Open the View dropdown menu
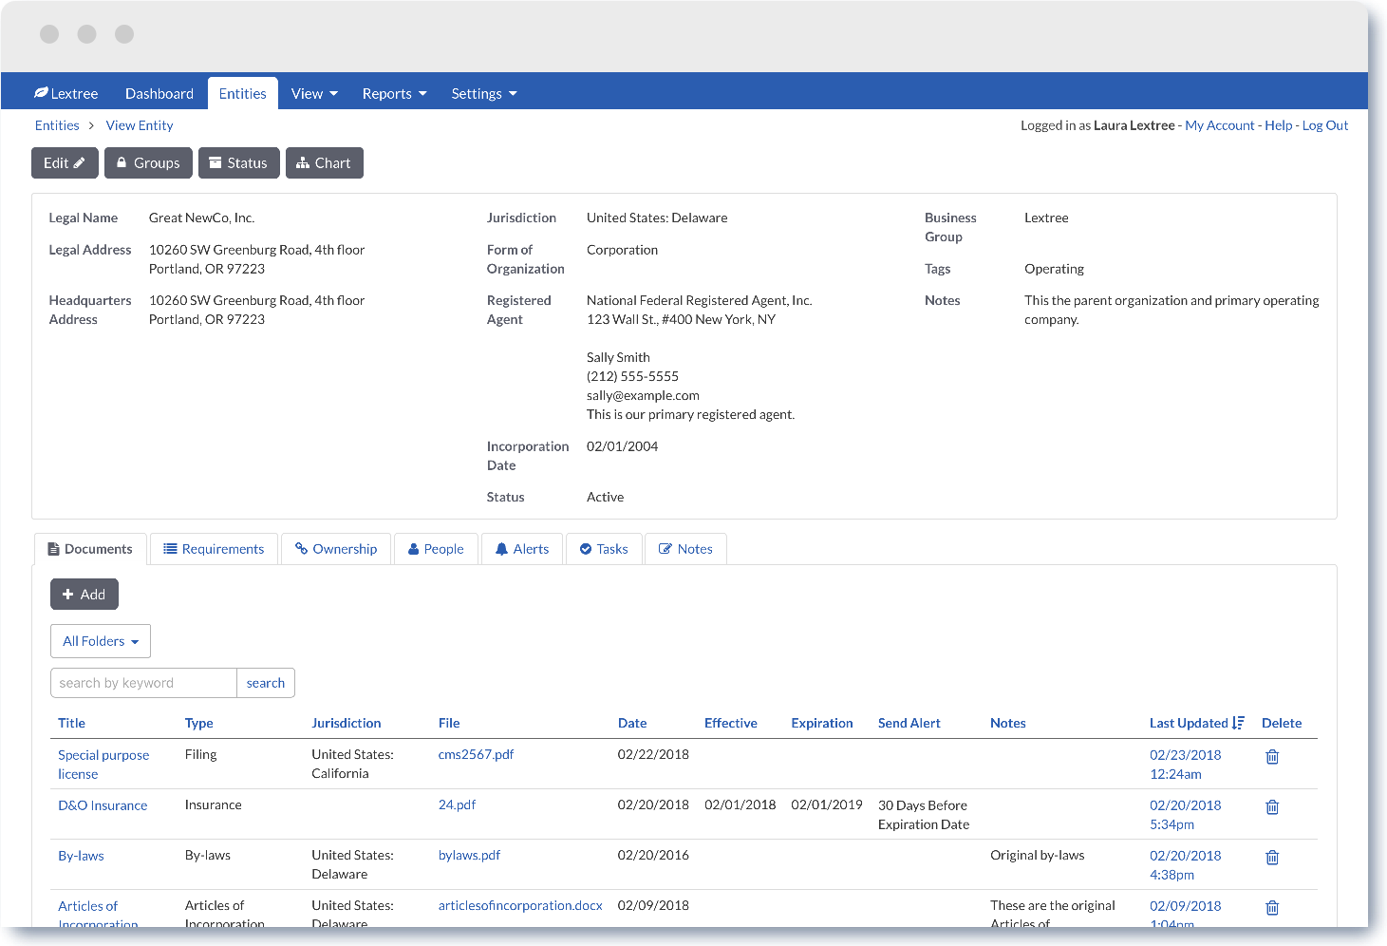 pos(314,93)
